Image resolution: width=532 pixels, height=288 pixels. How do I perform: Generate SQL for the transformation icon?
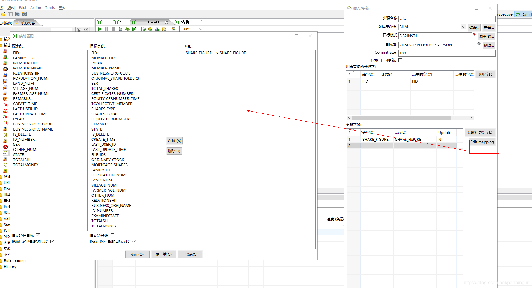click(157, 29)
